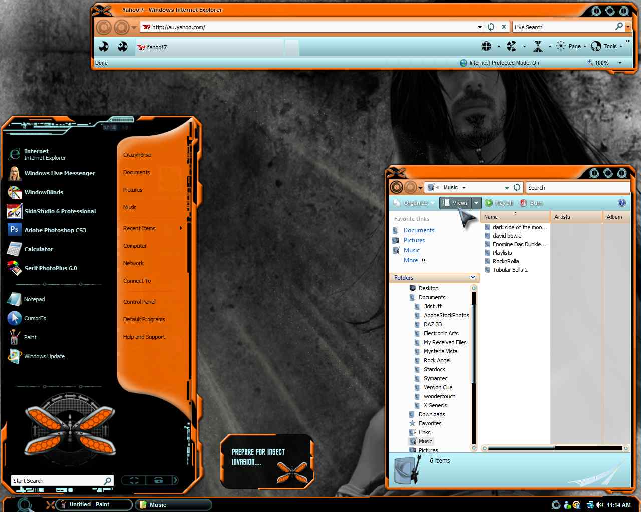The height and width of the screenshot is (512, 641).
Task: Collapse the Folders pane chevron
Action: pos(473,277)
